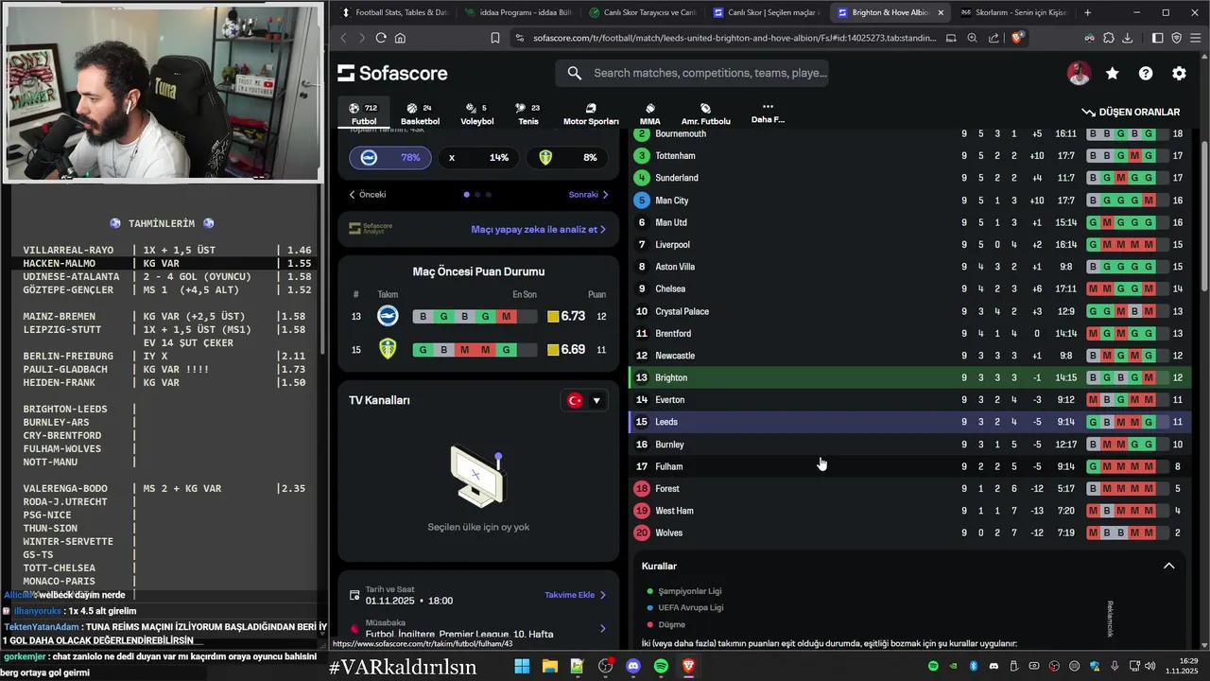
Task: Select Sunderland row in standings
Action: point(909,178)
